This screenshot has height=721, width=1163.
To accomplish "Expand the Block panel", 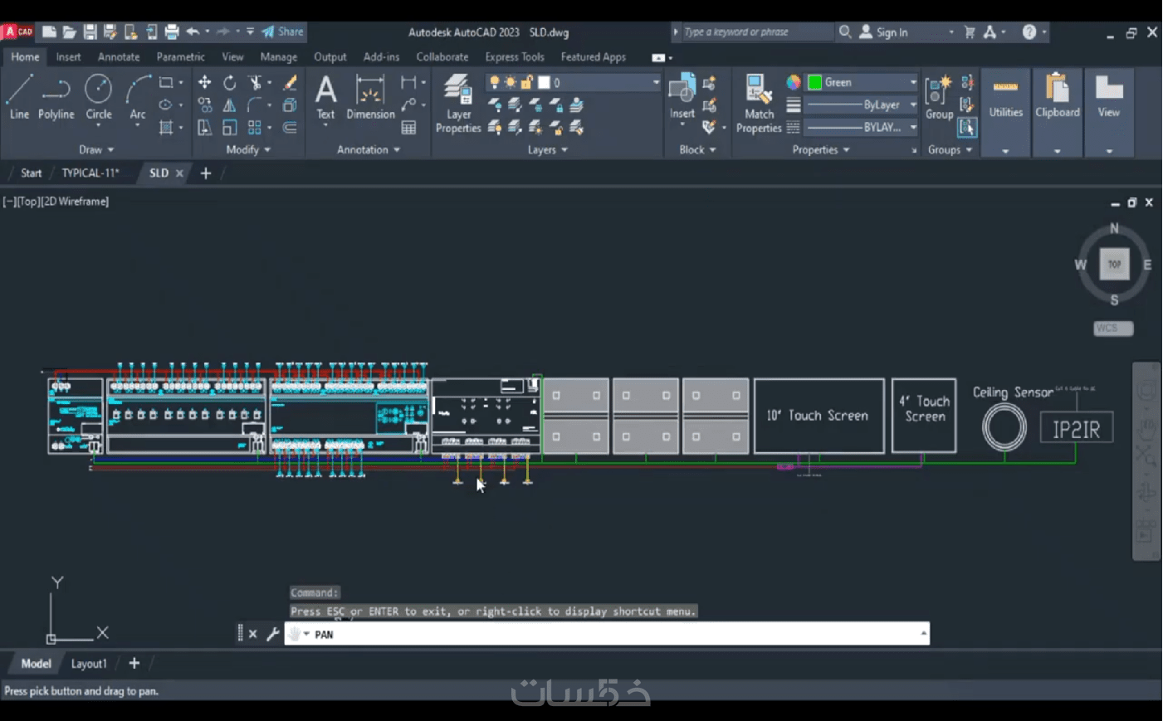I will click(697, 149).
